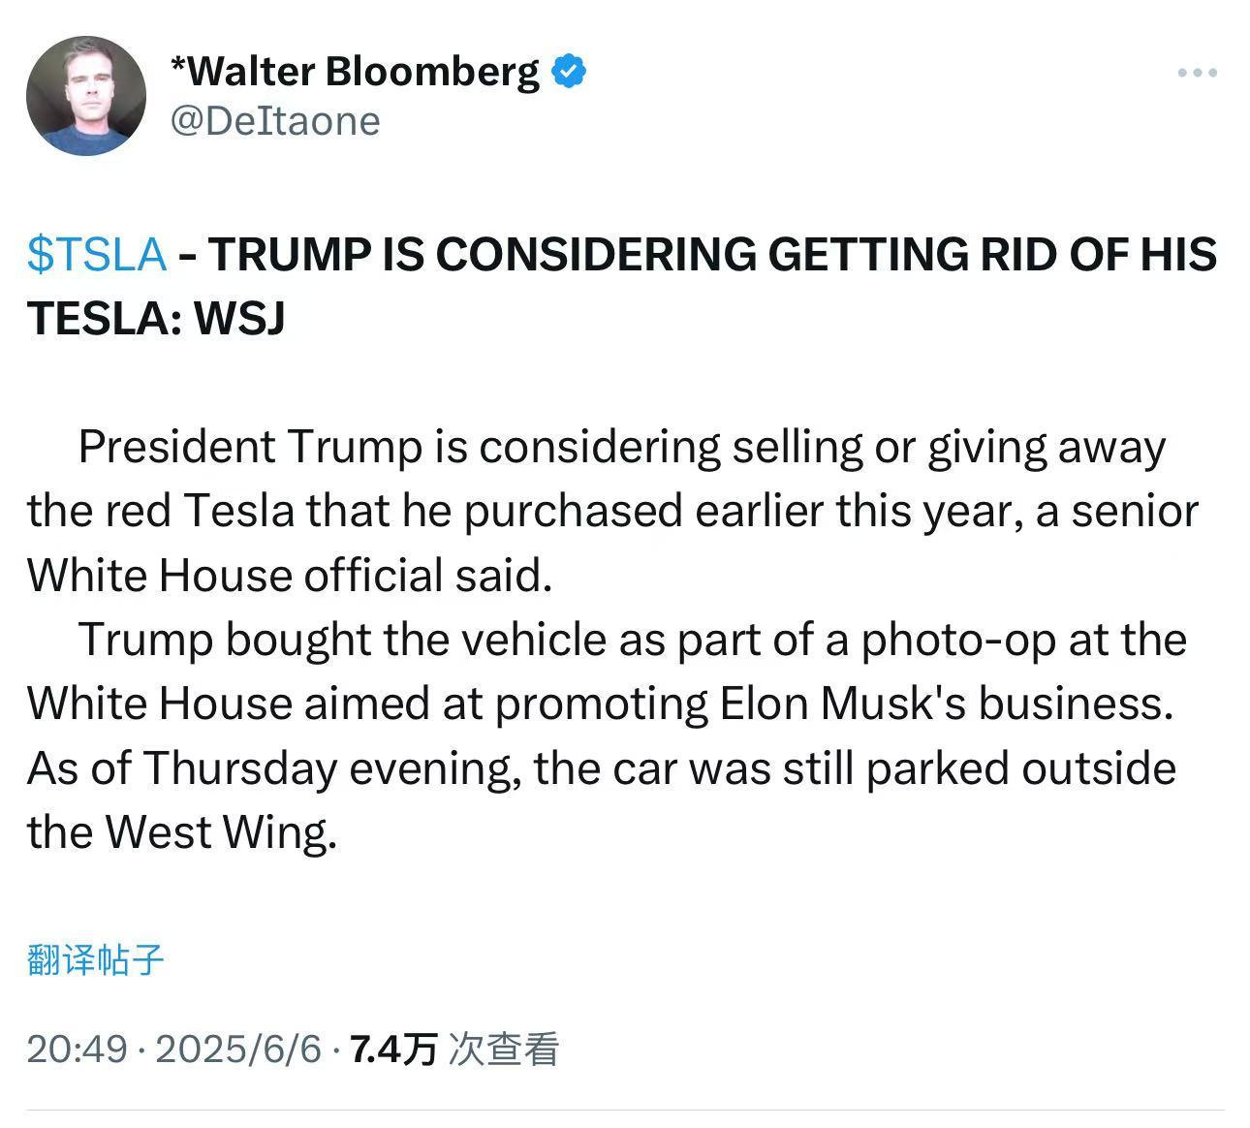
Task: Open the $TSLA cashtag link
Action: [x=97, y=255]
